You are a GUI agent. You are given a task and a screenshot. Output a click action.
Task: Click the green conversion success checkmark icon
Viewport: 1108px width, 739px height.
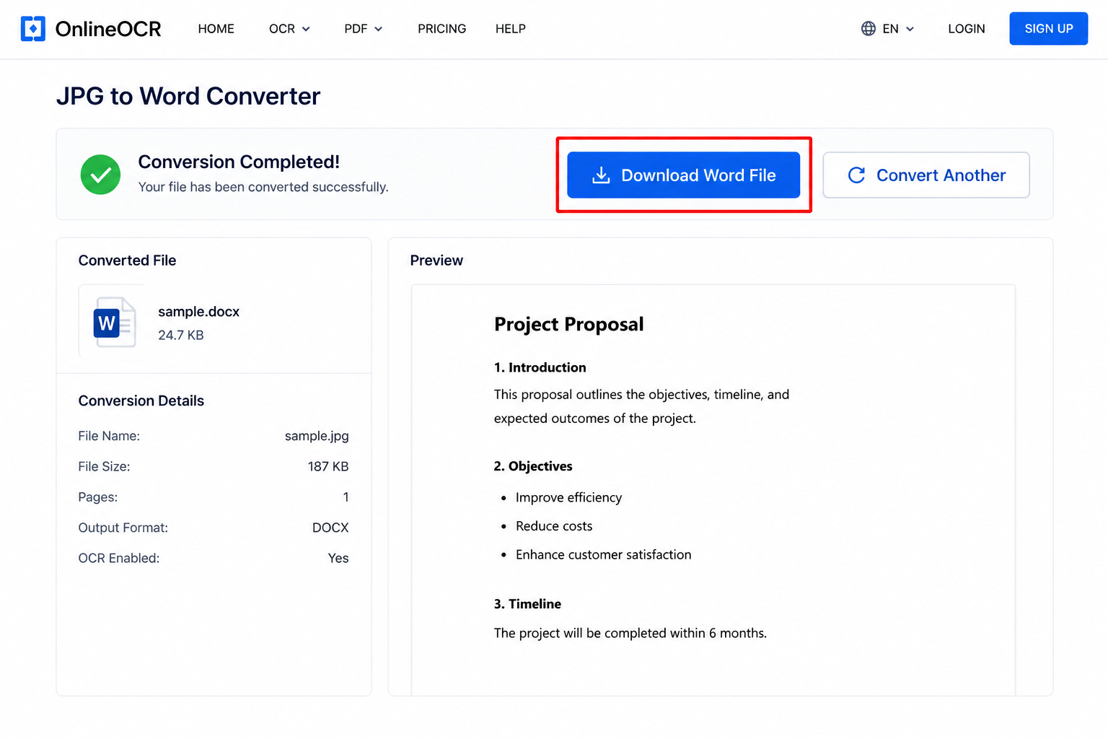(x=100, y=175)
